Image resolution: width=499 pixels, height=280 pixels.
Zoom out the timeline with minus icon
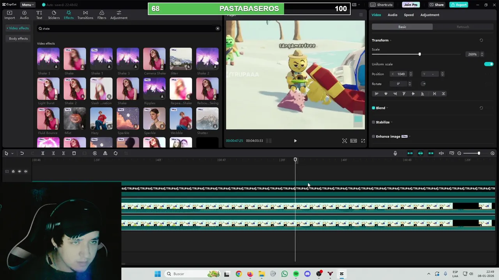pos(459,153)
